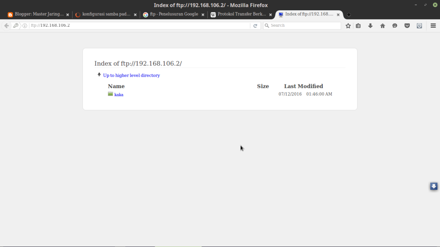Click Up to higher level directory
The height and width of the screenshot is (247, 440).
131,76
